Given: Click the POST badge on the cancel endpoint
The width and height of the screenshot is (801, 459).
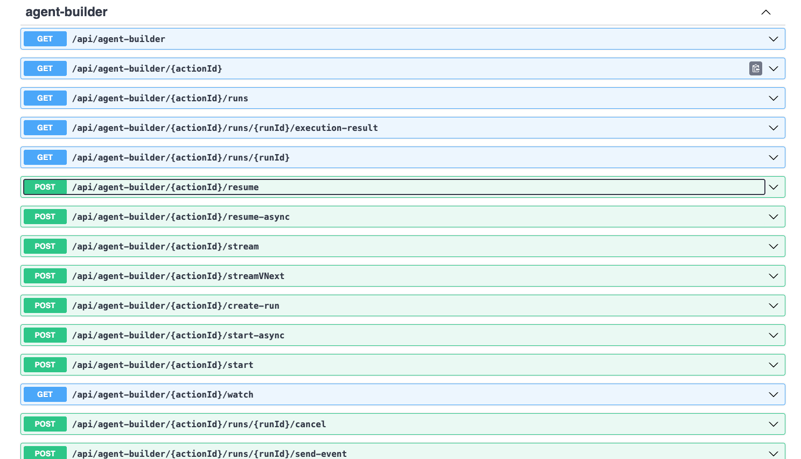Looking at the screenshot, I should 45,424.
